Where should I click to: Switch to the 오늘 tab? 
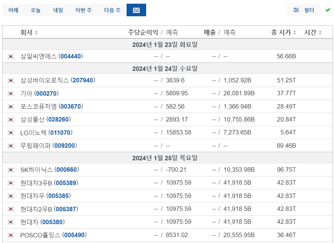tap(35, 10)
